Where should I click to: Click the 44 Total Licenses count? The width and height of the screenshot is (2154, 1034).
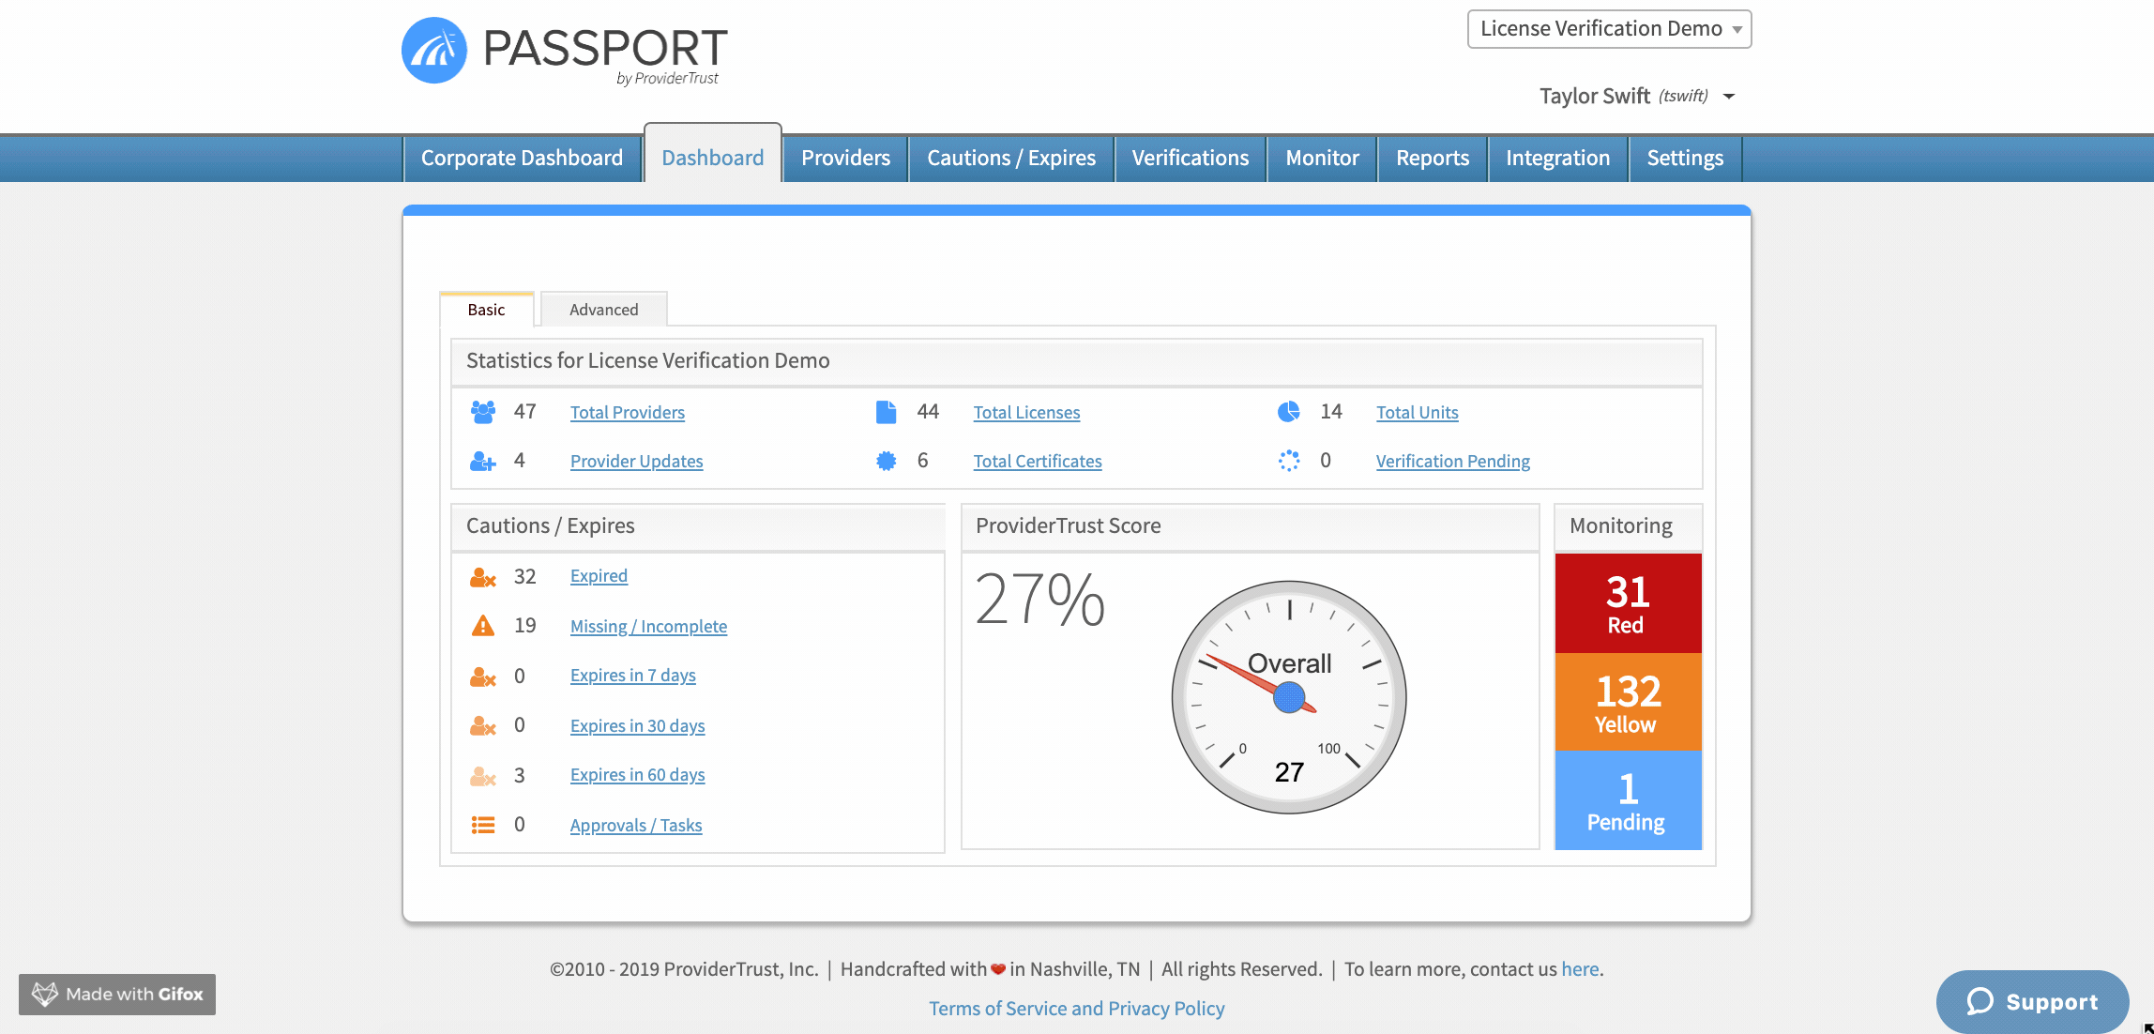tap(928, 412)
